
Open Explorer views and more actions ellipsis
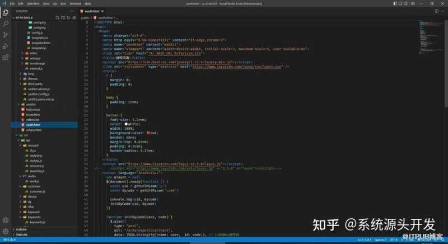tap(72, 11)
